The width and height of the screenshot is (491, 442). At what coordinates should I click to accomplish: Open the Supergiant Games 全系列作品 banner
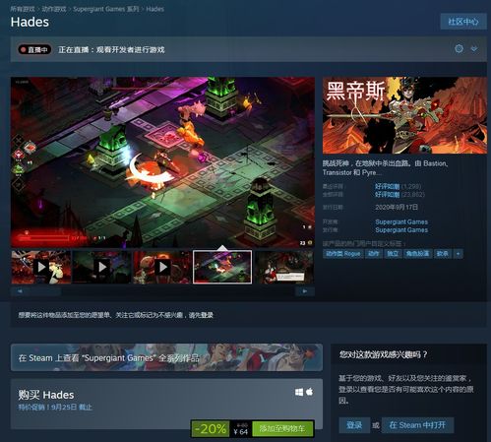point(166,357)
